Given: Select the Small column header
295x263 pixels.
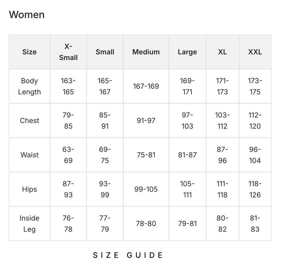Looking at the screenshot, I should (x=105, y=52).
